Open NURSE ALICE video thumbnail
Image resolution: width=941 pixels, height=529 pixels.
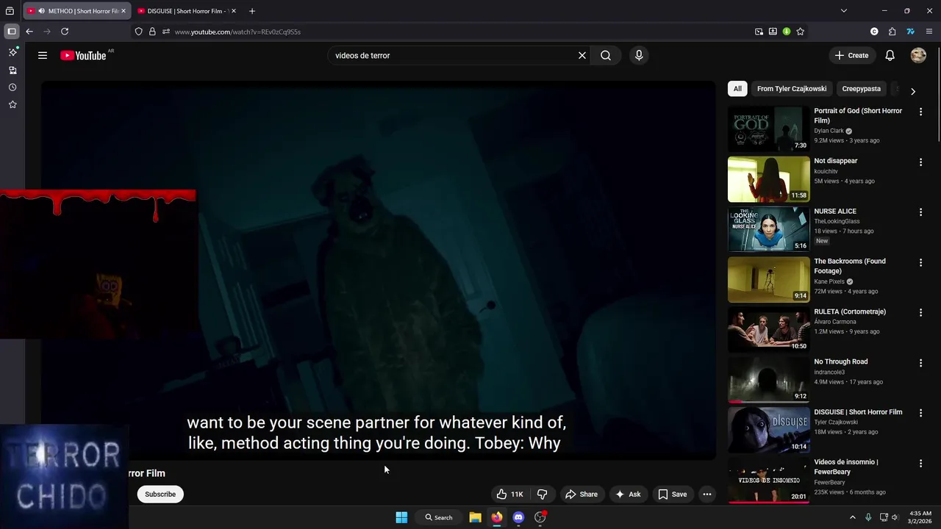coord(768,229)
